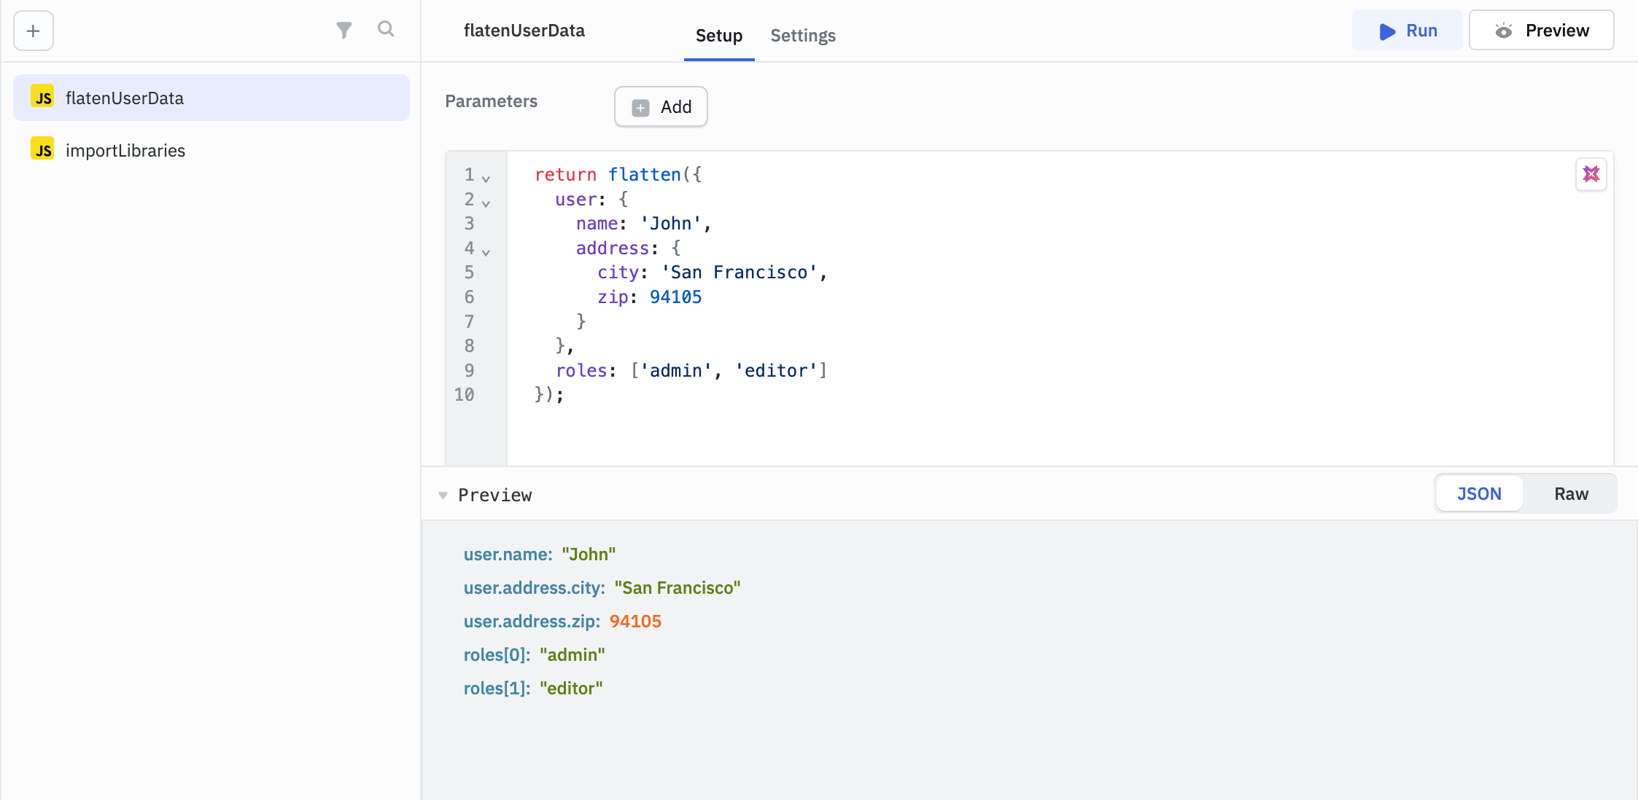Click the pink AI assistant icon in editor
Image resolution: width=1638 pixels, height=800 pixels.
pyautogui.click(x=1591, y=174)
